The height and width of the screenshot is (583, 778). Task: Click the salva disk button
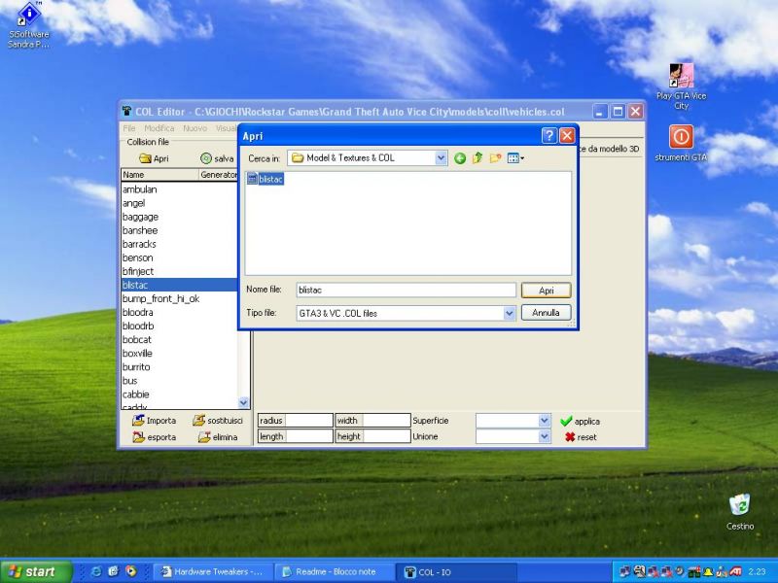coord(217,158)
